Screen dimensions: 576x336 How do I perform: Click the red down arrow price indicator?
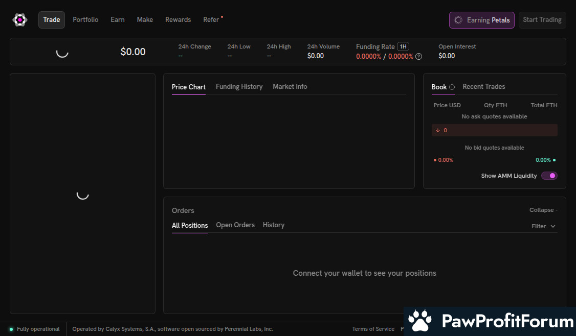(x=438, y=130)
